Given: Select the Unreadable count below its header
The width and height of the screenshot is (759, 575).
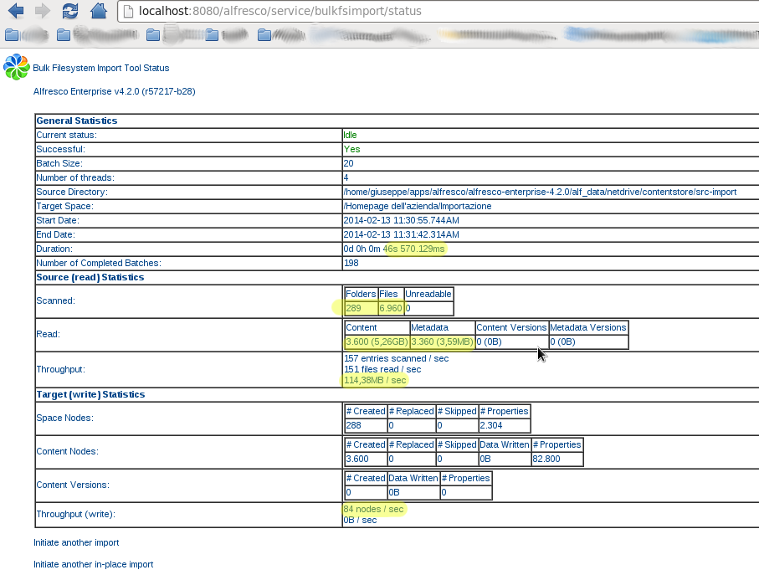Looking at the screenshot, I should 408,308.
